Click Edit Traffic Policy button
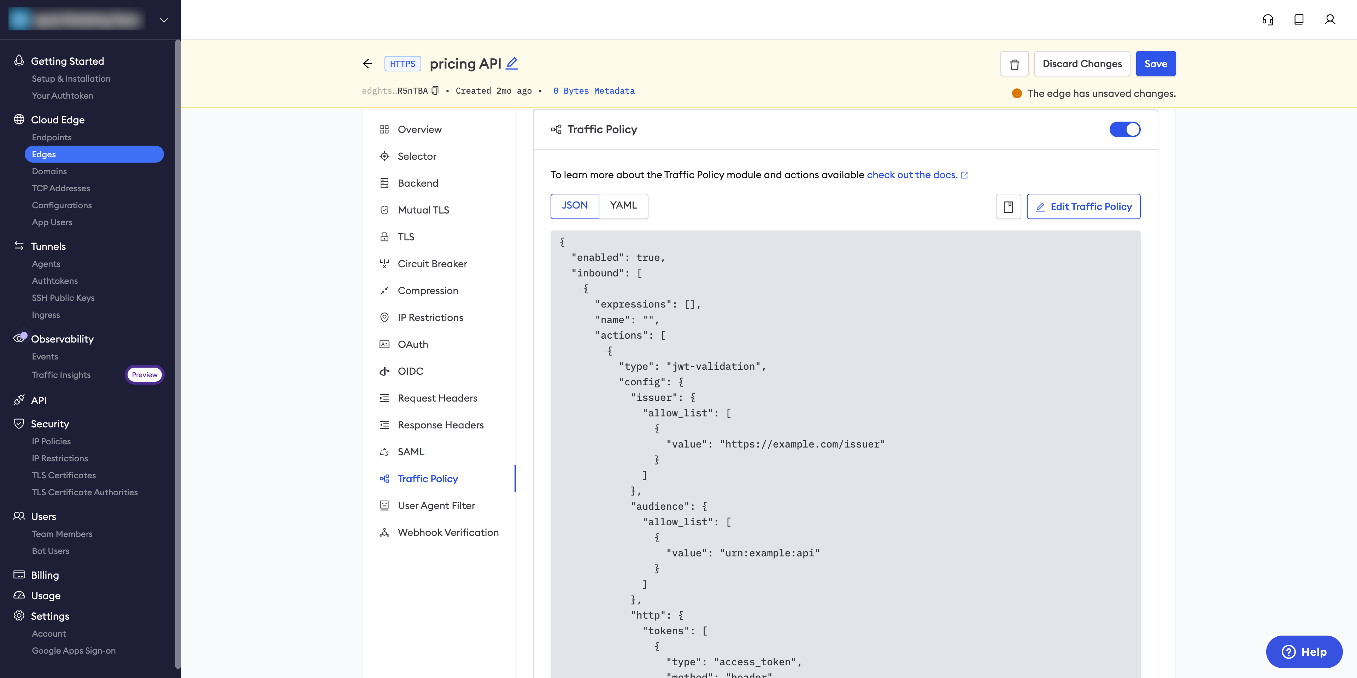Viewport: 1357px width, 678px height. click(1083, 206)
